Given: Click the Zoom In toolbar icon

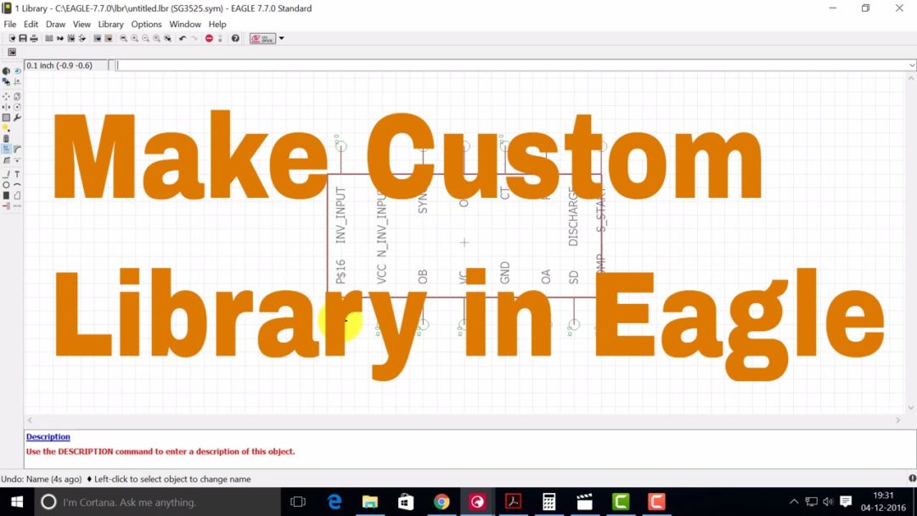Looking at the screenshot, I should [x=135, y=38].
